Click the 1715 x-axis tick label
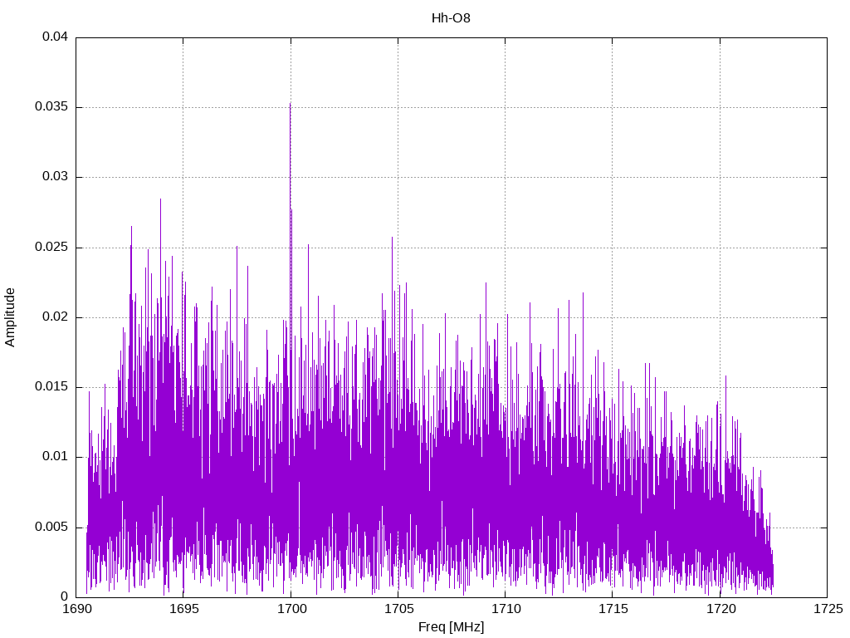This screenshot has height=638, width=850. [613, 609]
